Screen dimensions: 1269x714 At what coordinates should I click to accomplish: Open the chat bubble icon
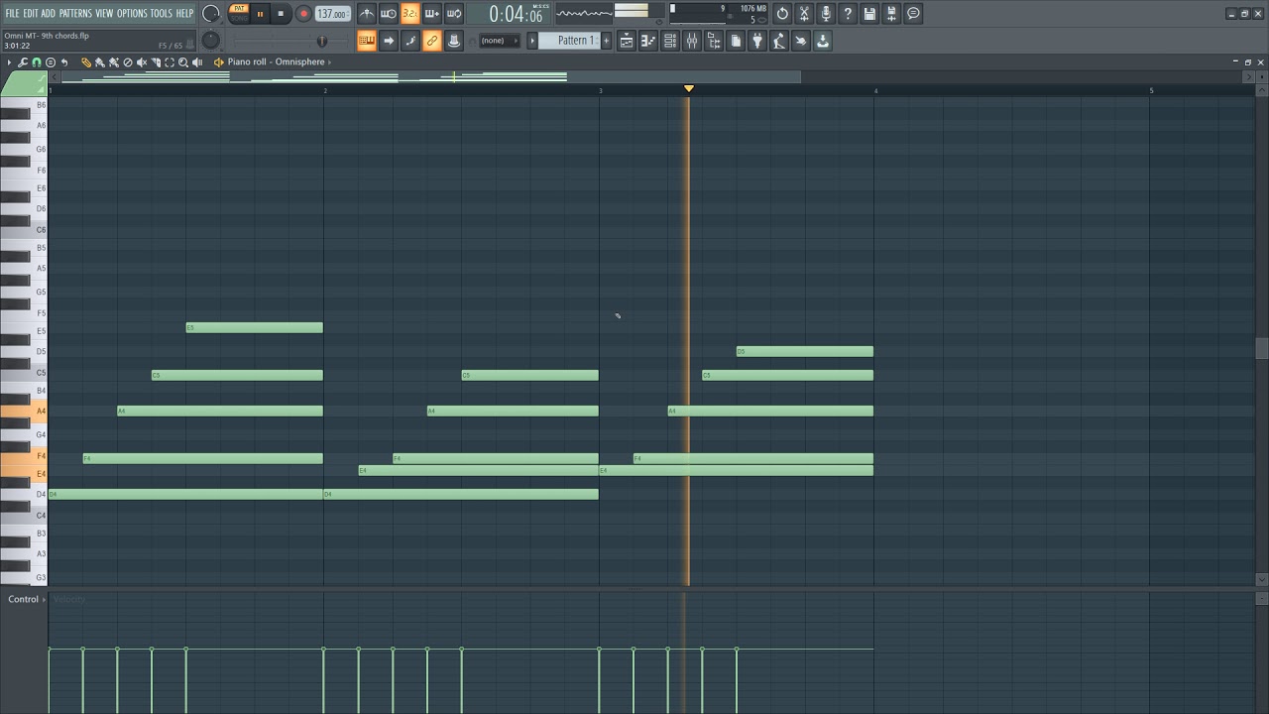coord(913,14)
